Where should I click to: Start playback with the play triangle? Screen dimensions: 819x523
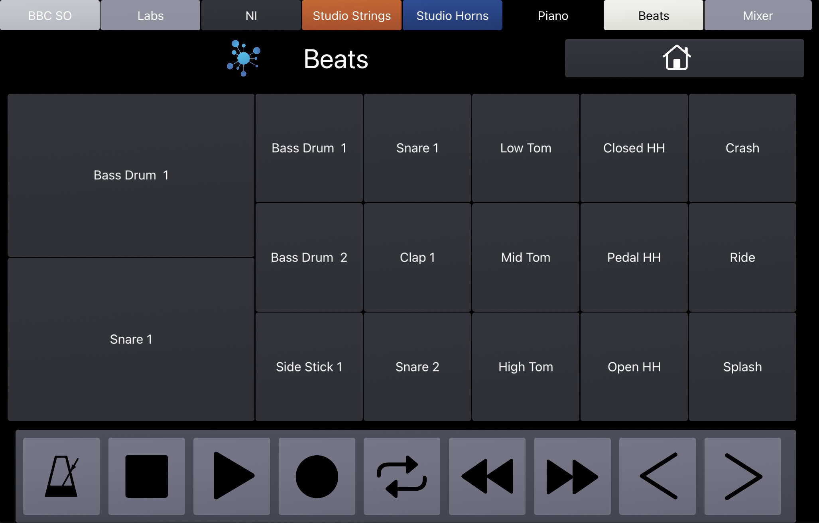coord(232,476)
